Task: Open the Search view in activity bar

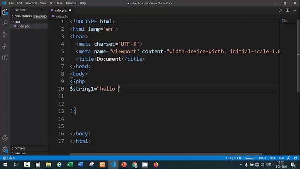Action: [5, 23]
